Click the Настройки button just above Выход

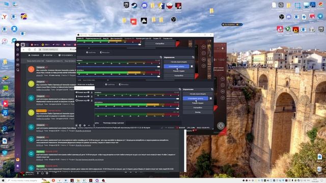[198, 107]
